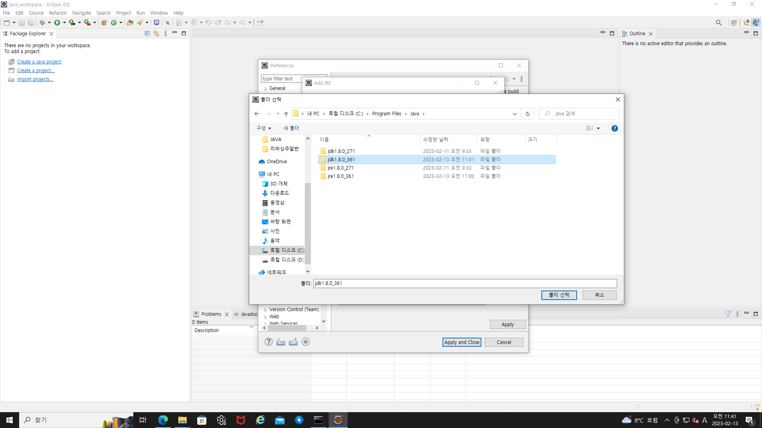Screen dimensions: 762x428
Task: Click the New Java Class icon
Action: pyautogui.click(x=114, y=23)
